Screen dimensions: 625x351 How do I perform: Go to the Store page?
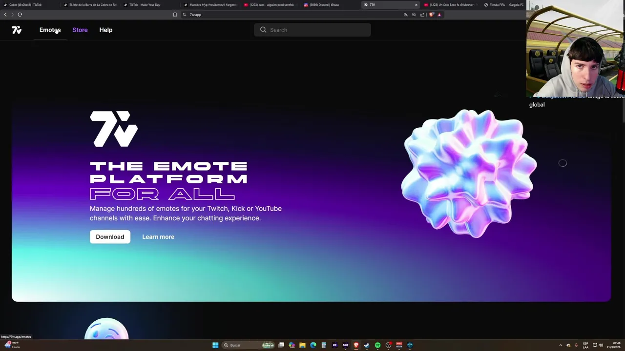tap(80, 30)
